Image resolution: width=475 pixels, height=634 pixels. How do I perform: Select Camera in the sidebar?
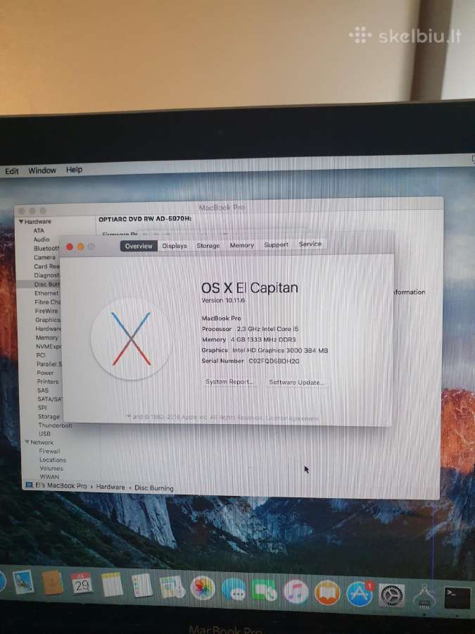(x=45, y=257)
